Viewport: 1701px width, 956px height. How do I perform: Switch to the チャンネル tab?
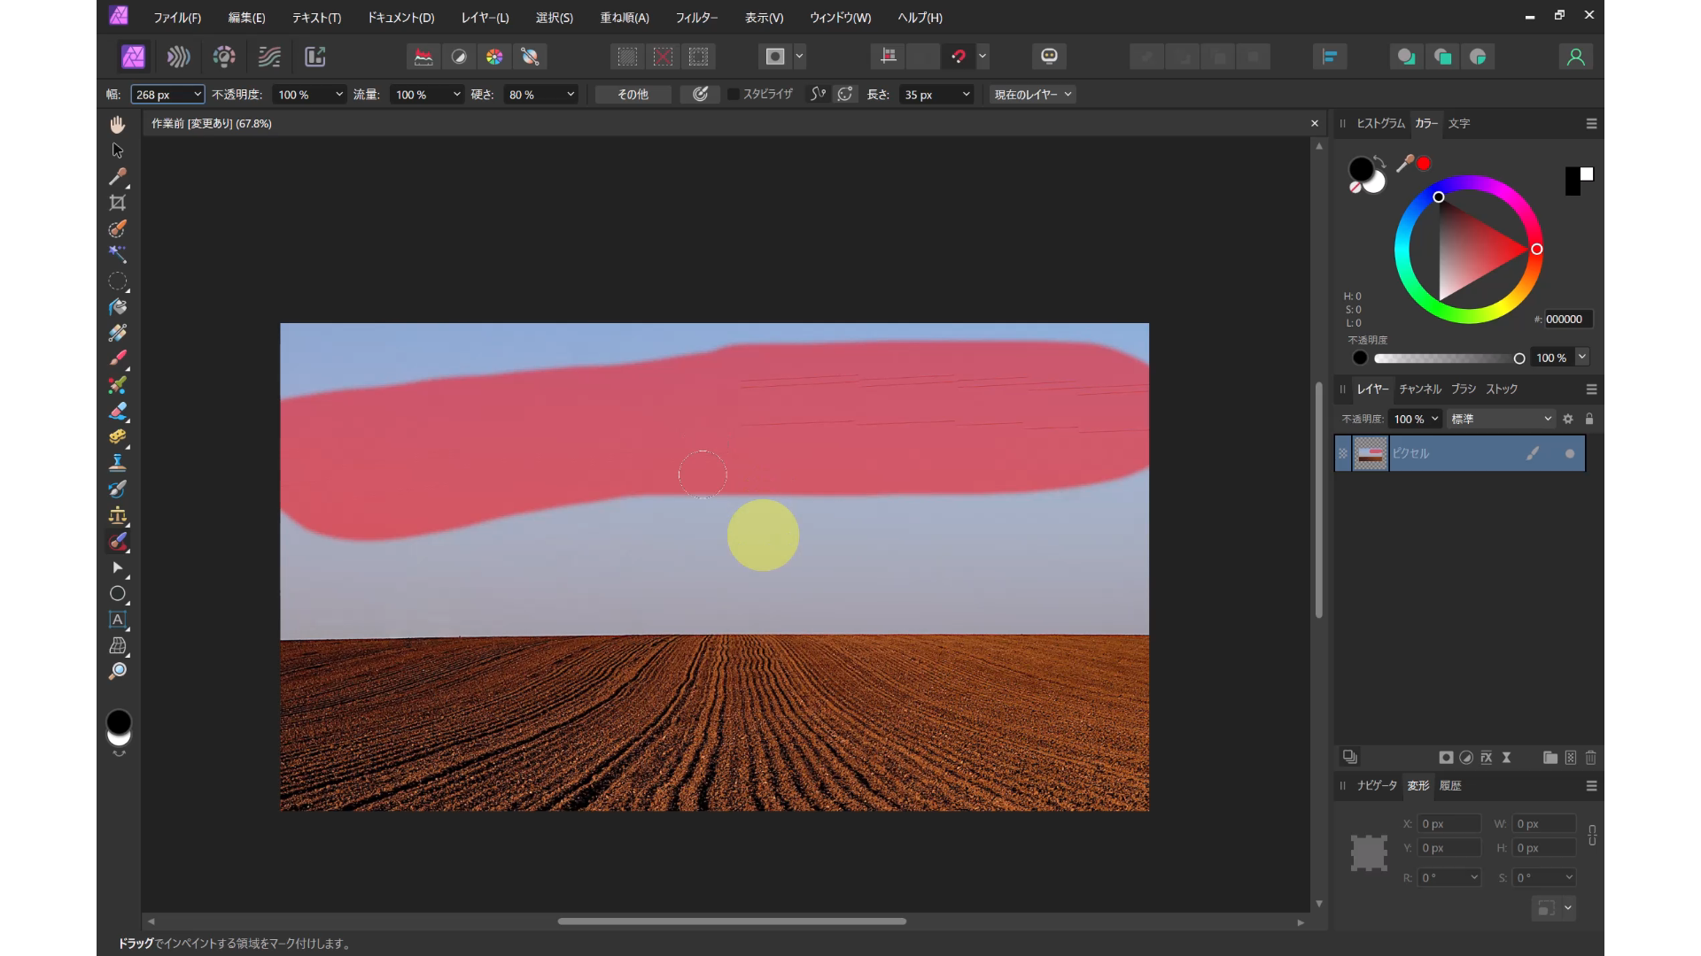coord(1419,389)
